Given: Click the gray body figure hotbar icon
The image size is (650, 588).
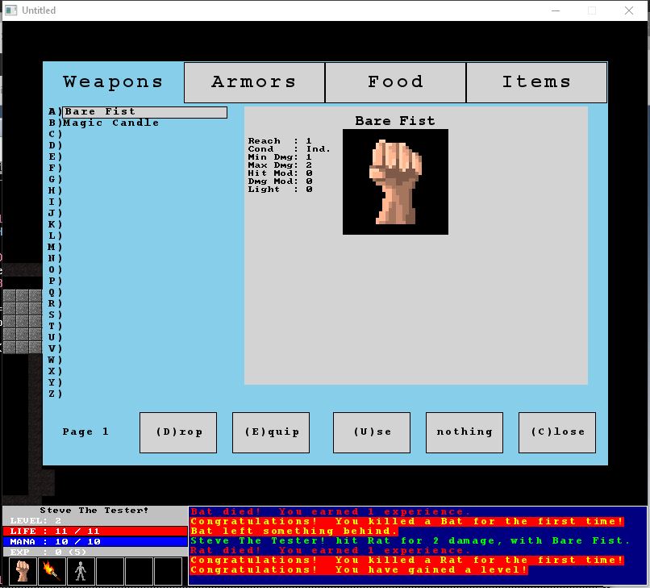Looking at the screenshot, I should (x=81, y=571).
